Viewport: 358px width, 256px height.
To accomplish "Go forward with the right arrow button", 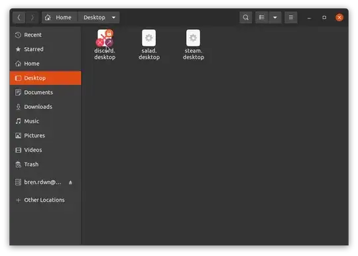I will click(x=32, y=17).
